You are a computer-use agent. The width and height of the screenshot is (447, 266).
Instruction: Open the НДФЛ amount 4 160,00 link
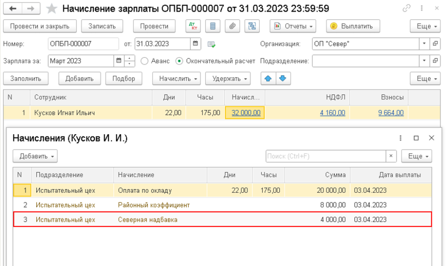332,113
